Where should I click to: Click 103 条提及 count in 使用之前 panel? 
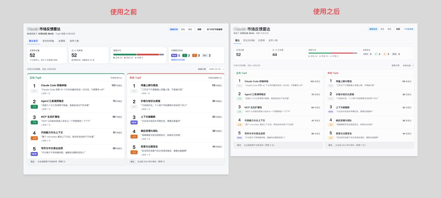pos(117,85)
